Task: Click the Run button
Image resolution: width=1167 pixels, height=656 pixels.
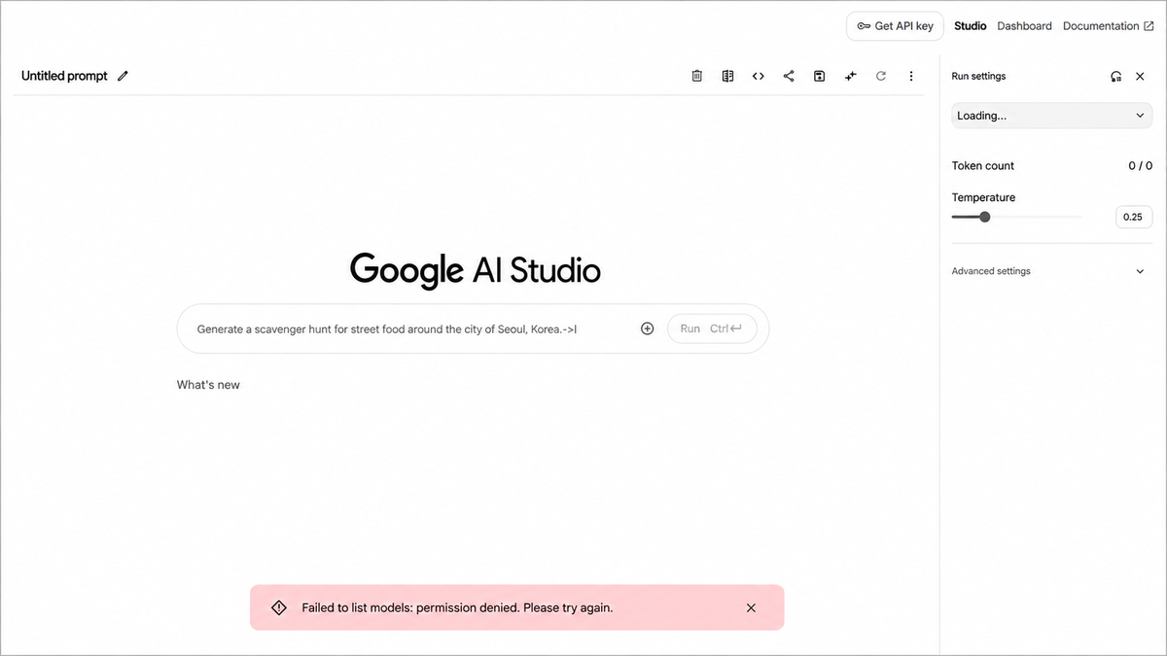Action: [712, 328]
